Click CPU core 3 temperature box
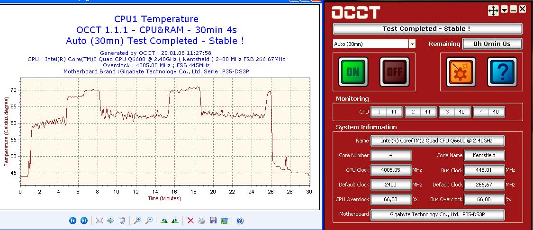Image resolution: width=533 pixels, height=230 pixels. (x=455, y=112)
